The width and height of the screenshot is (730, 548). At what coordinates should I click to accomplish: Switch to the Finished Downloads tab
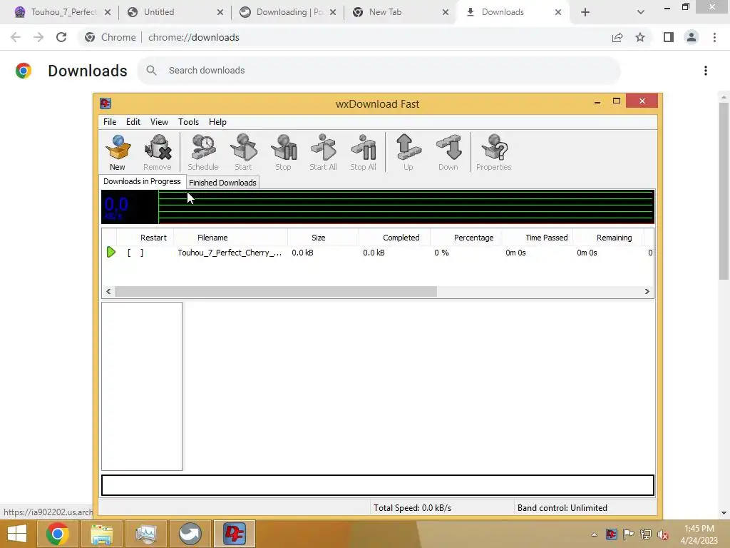(x=222, y=183)
